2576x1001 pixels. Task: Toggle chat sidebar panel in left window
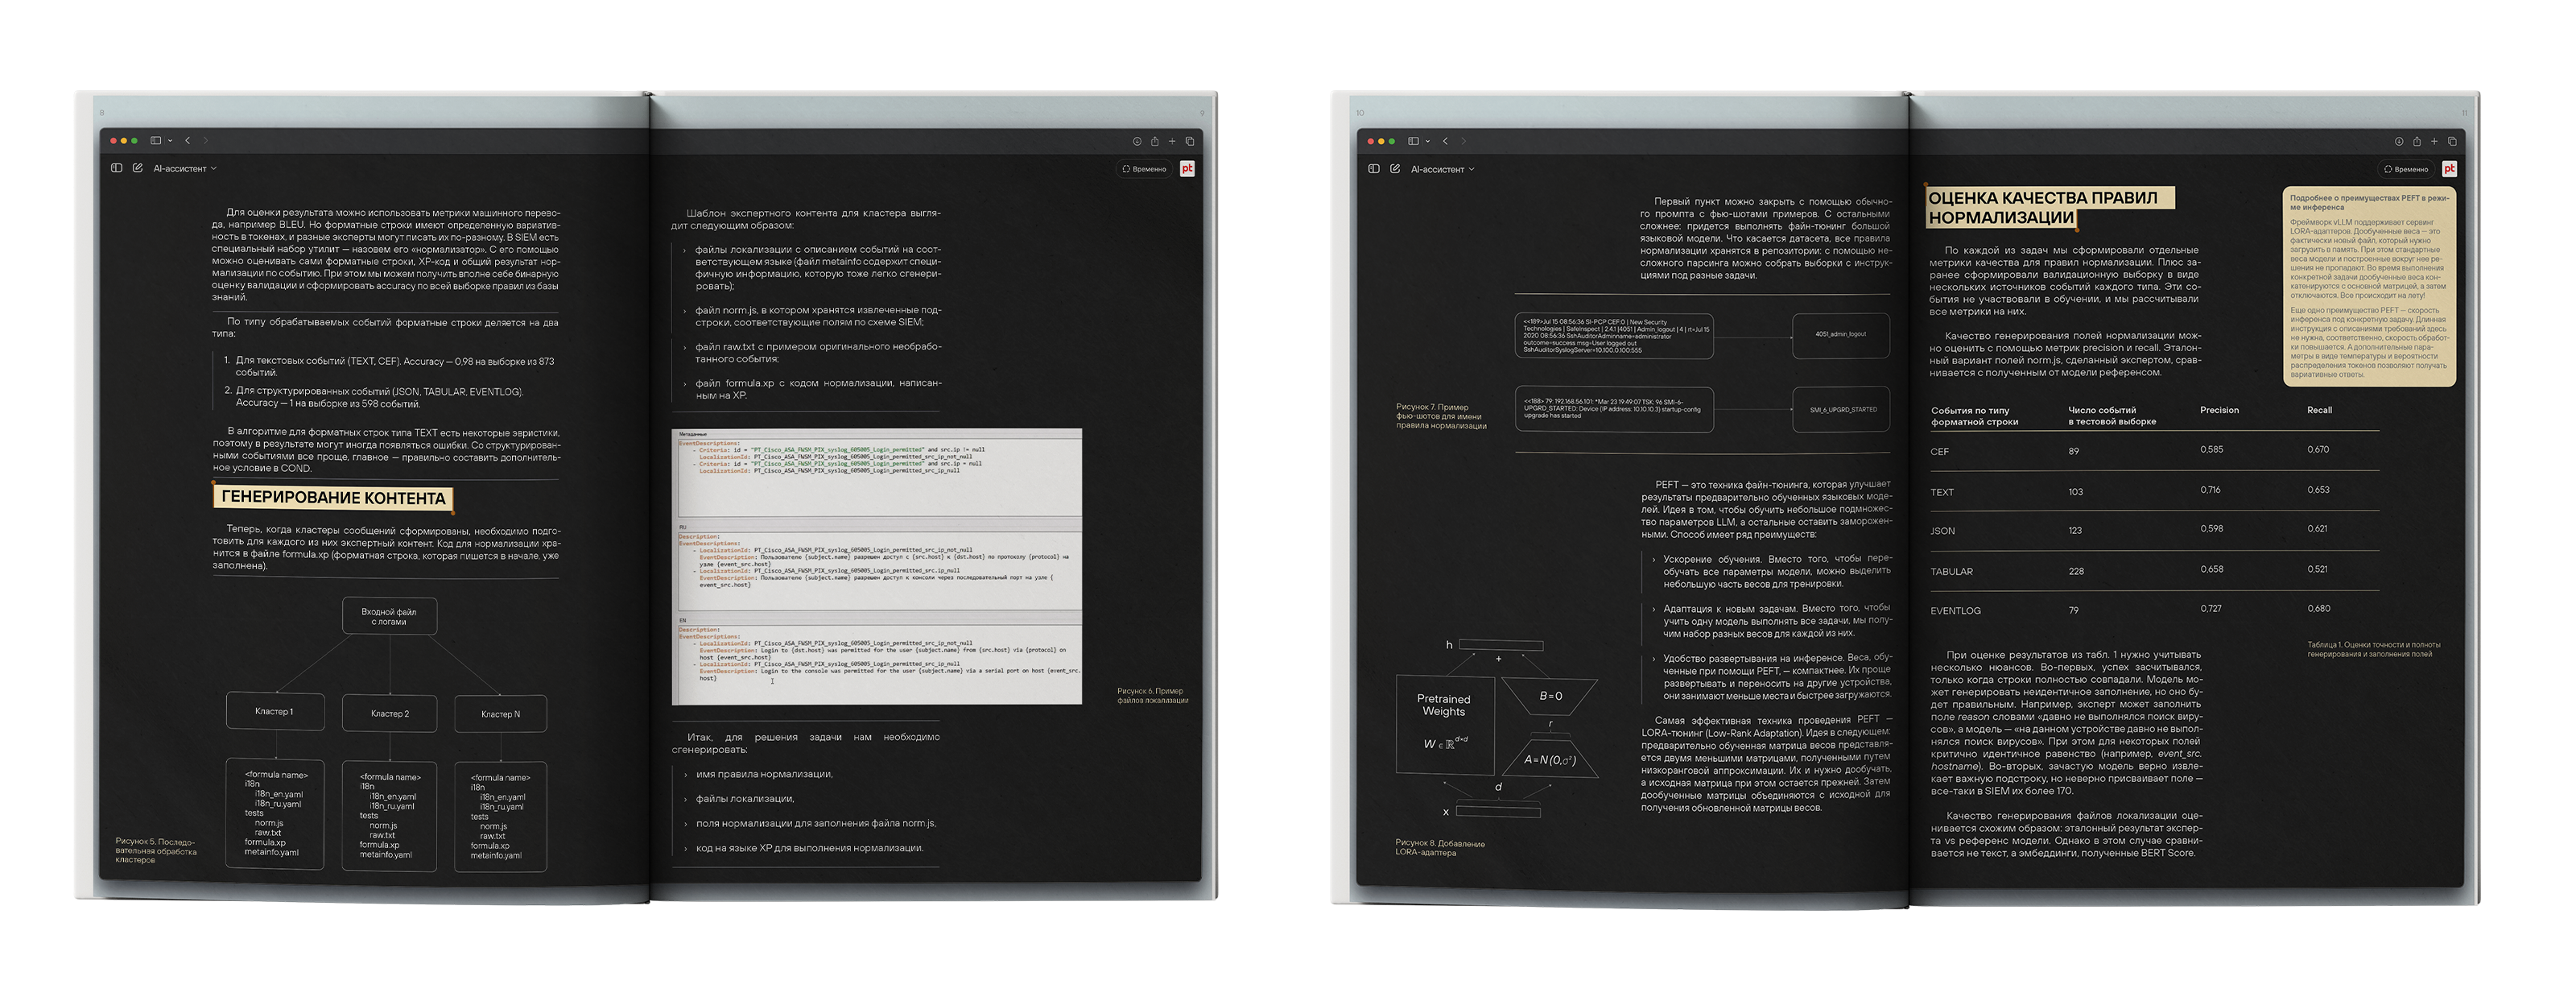pos(117,168)
